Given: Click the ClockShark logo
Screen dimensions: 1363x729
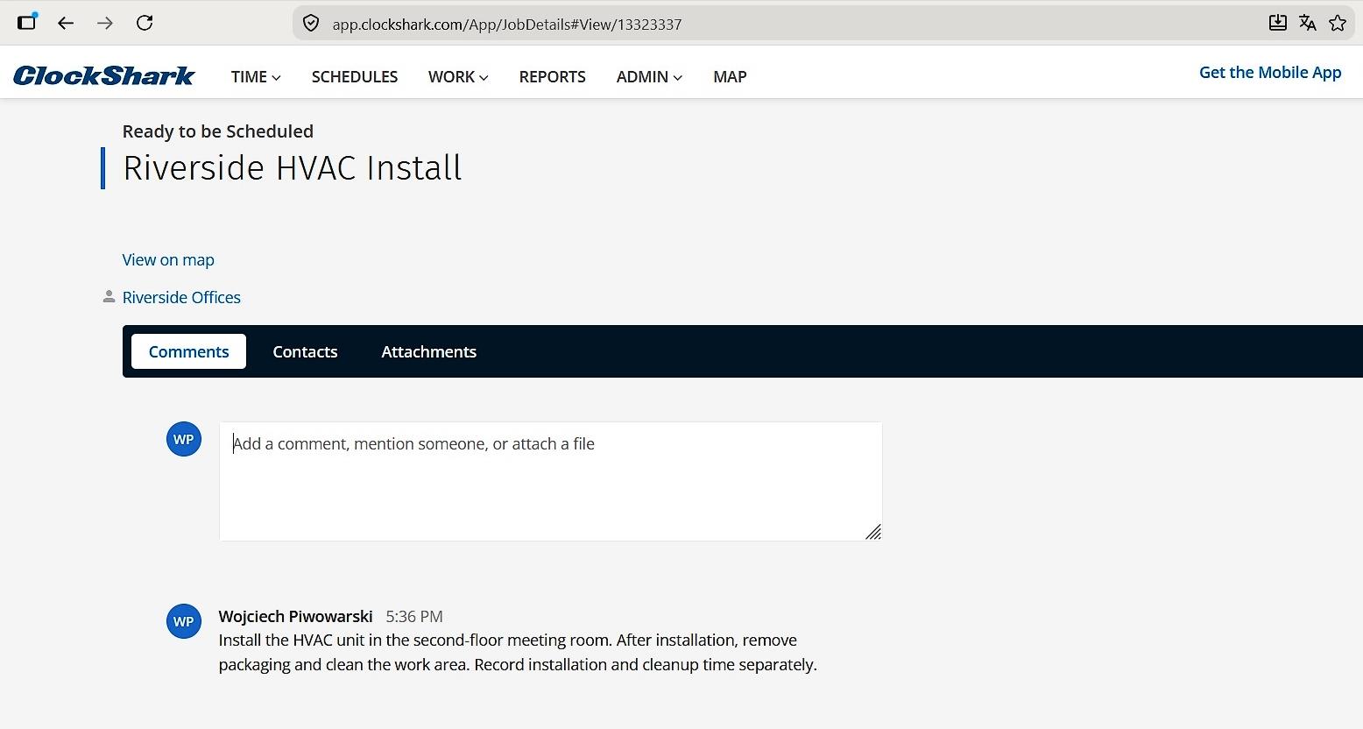Looking at the screenshot, I should [103, 76].
